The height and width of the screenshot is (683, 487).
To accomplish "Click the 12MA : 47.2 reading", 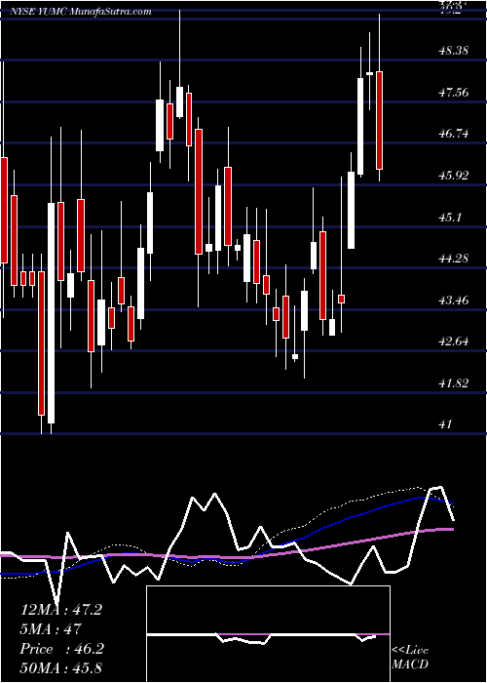I will 60,610.
